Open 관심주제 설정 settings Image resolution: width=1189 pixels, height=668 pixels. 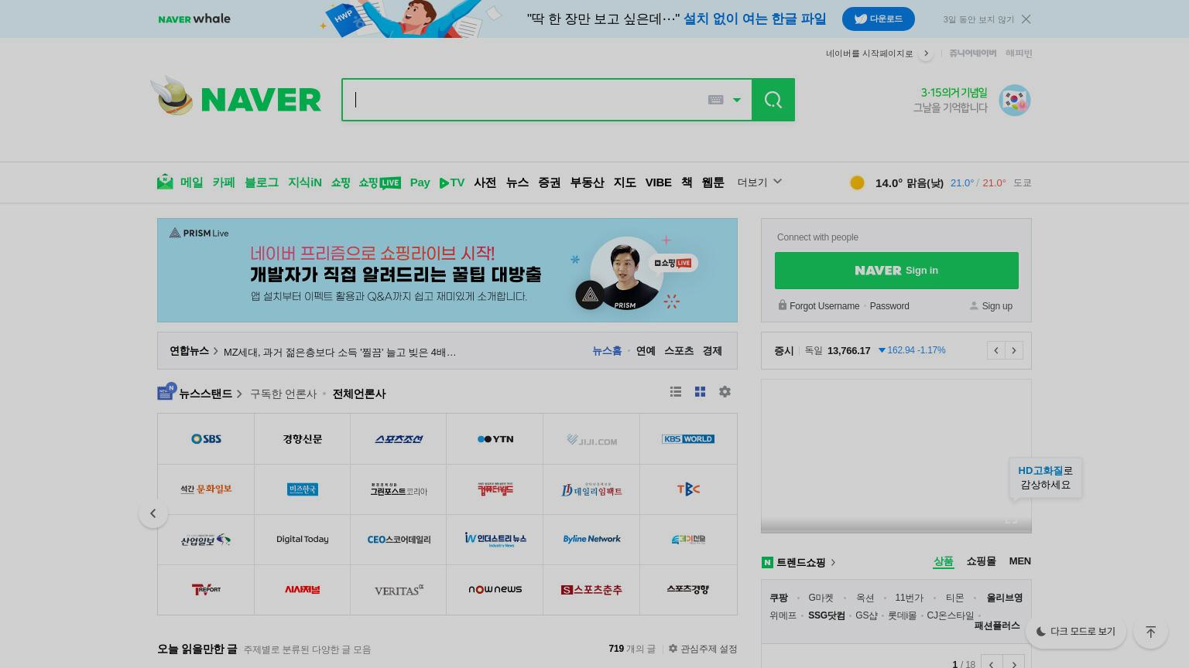[x=703, y=649]
